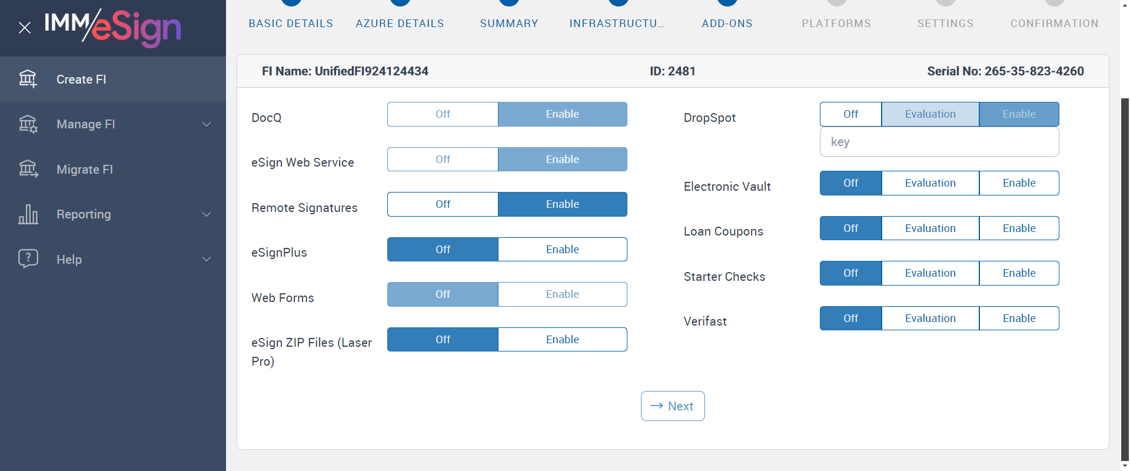Expand the Help menu chevron
The image size is (1130, 471).
click(x=207, y=259)
